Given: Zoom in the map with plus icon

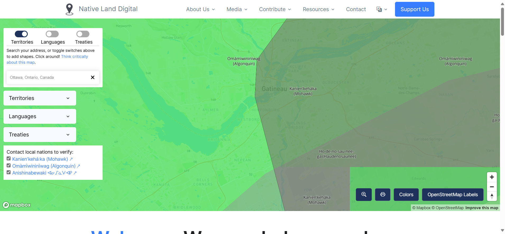Looking at the screenshot, I should [x=492, y=177].
